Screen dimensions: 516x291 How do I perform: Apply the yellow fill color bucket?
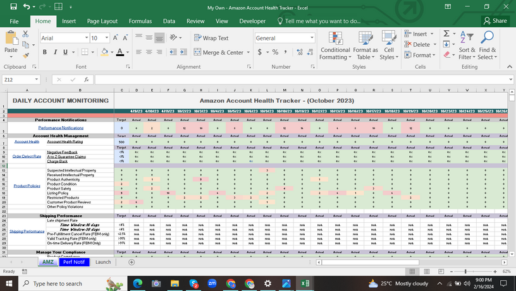104,52
